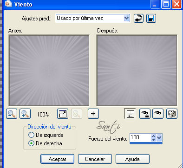Click the navigate pan crosshair icon
This screenshot has width=183, height=168.
tap(93, 114)
